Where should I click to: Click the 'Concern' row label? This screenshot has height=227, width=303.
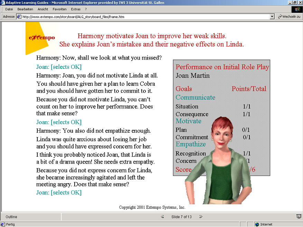[x=186, y=161]
